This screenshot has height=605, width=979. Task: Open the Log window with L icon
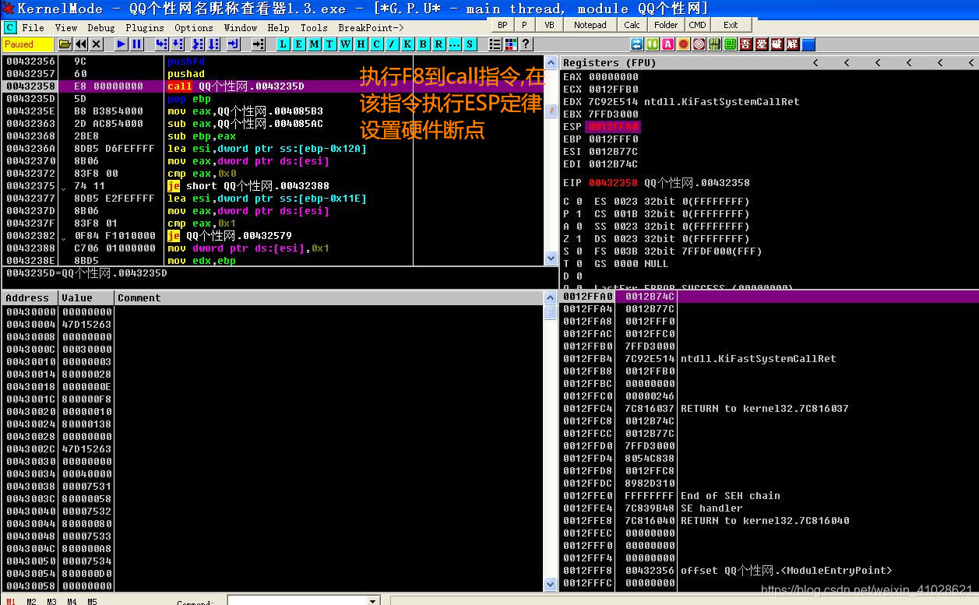tap(283, 44)
